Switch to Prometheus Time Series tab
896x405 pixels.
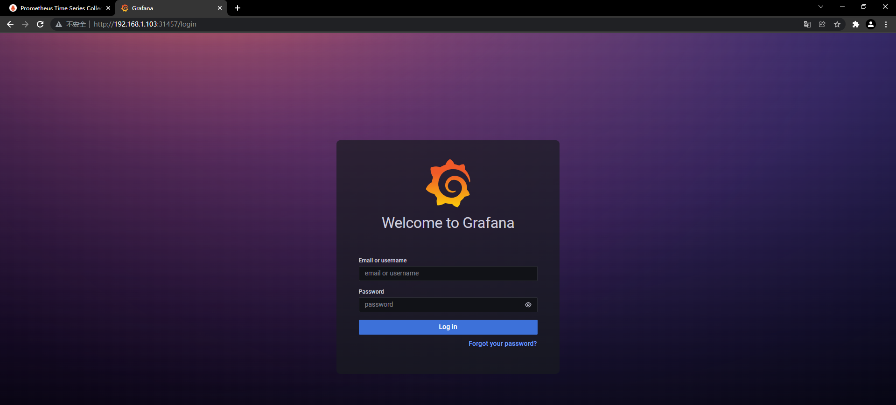click(x=61, y=8)
